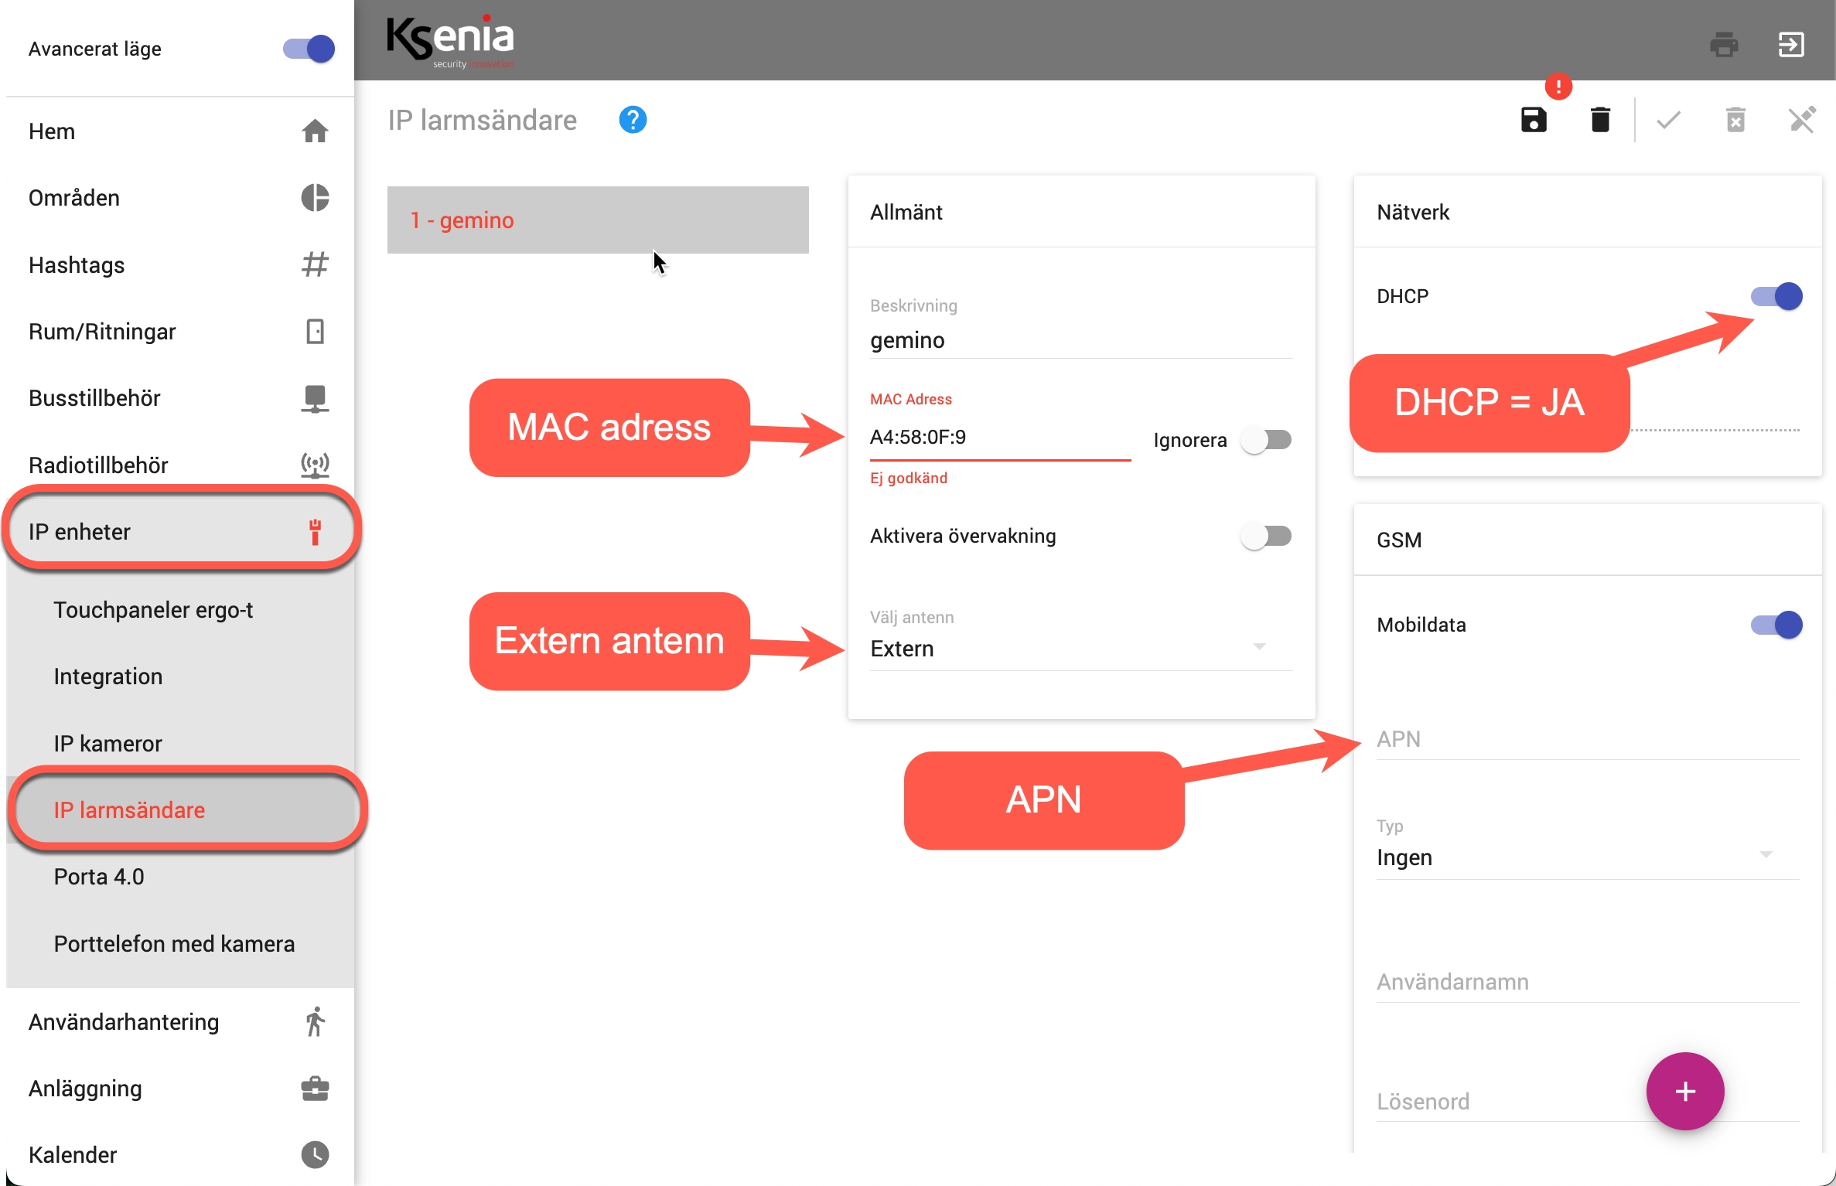Click the pink plus add button
Viewport: 1836px width, 1186px height.
(1685, 1091)
